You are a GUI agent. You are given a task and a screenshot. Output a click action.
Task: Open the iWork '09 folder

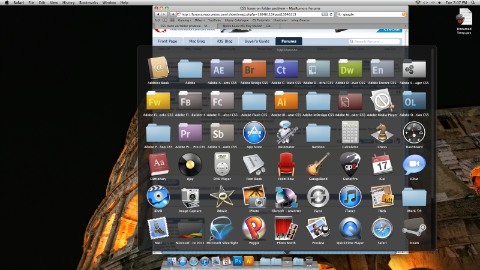pos(414,197)
